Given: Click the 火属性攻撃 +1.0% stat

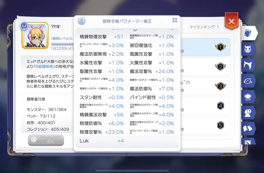Looking at the screenshot, I should 152,63.
